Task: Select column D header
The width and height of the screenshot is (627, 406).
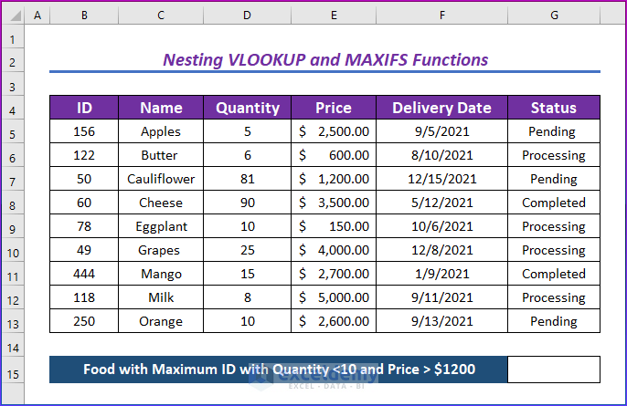Action: coord(247,16)
